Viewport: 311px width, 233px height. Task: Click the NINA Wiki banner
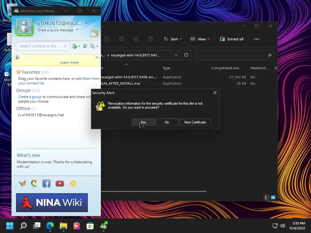tap(52, 203)
